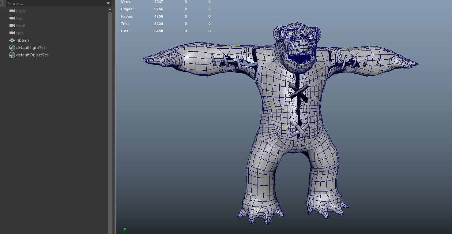Select the persp camera in Outliner
Screen dimensions: 452x234
pos(21,11)
